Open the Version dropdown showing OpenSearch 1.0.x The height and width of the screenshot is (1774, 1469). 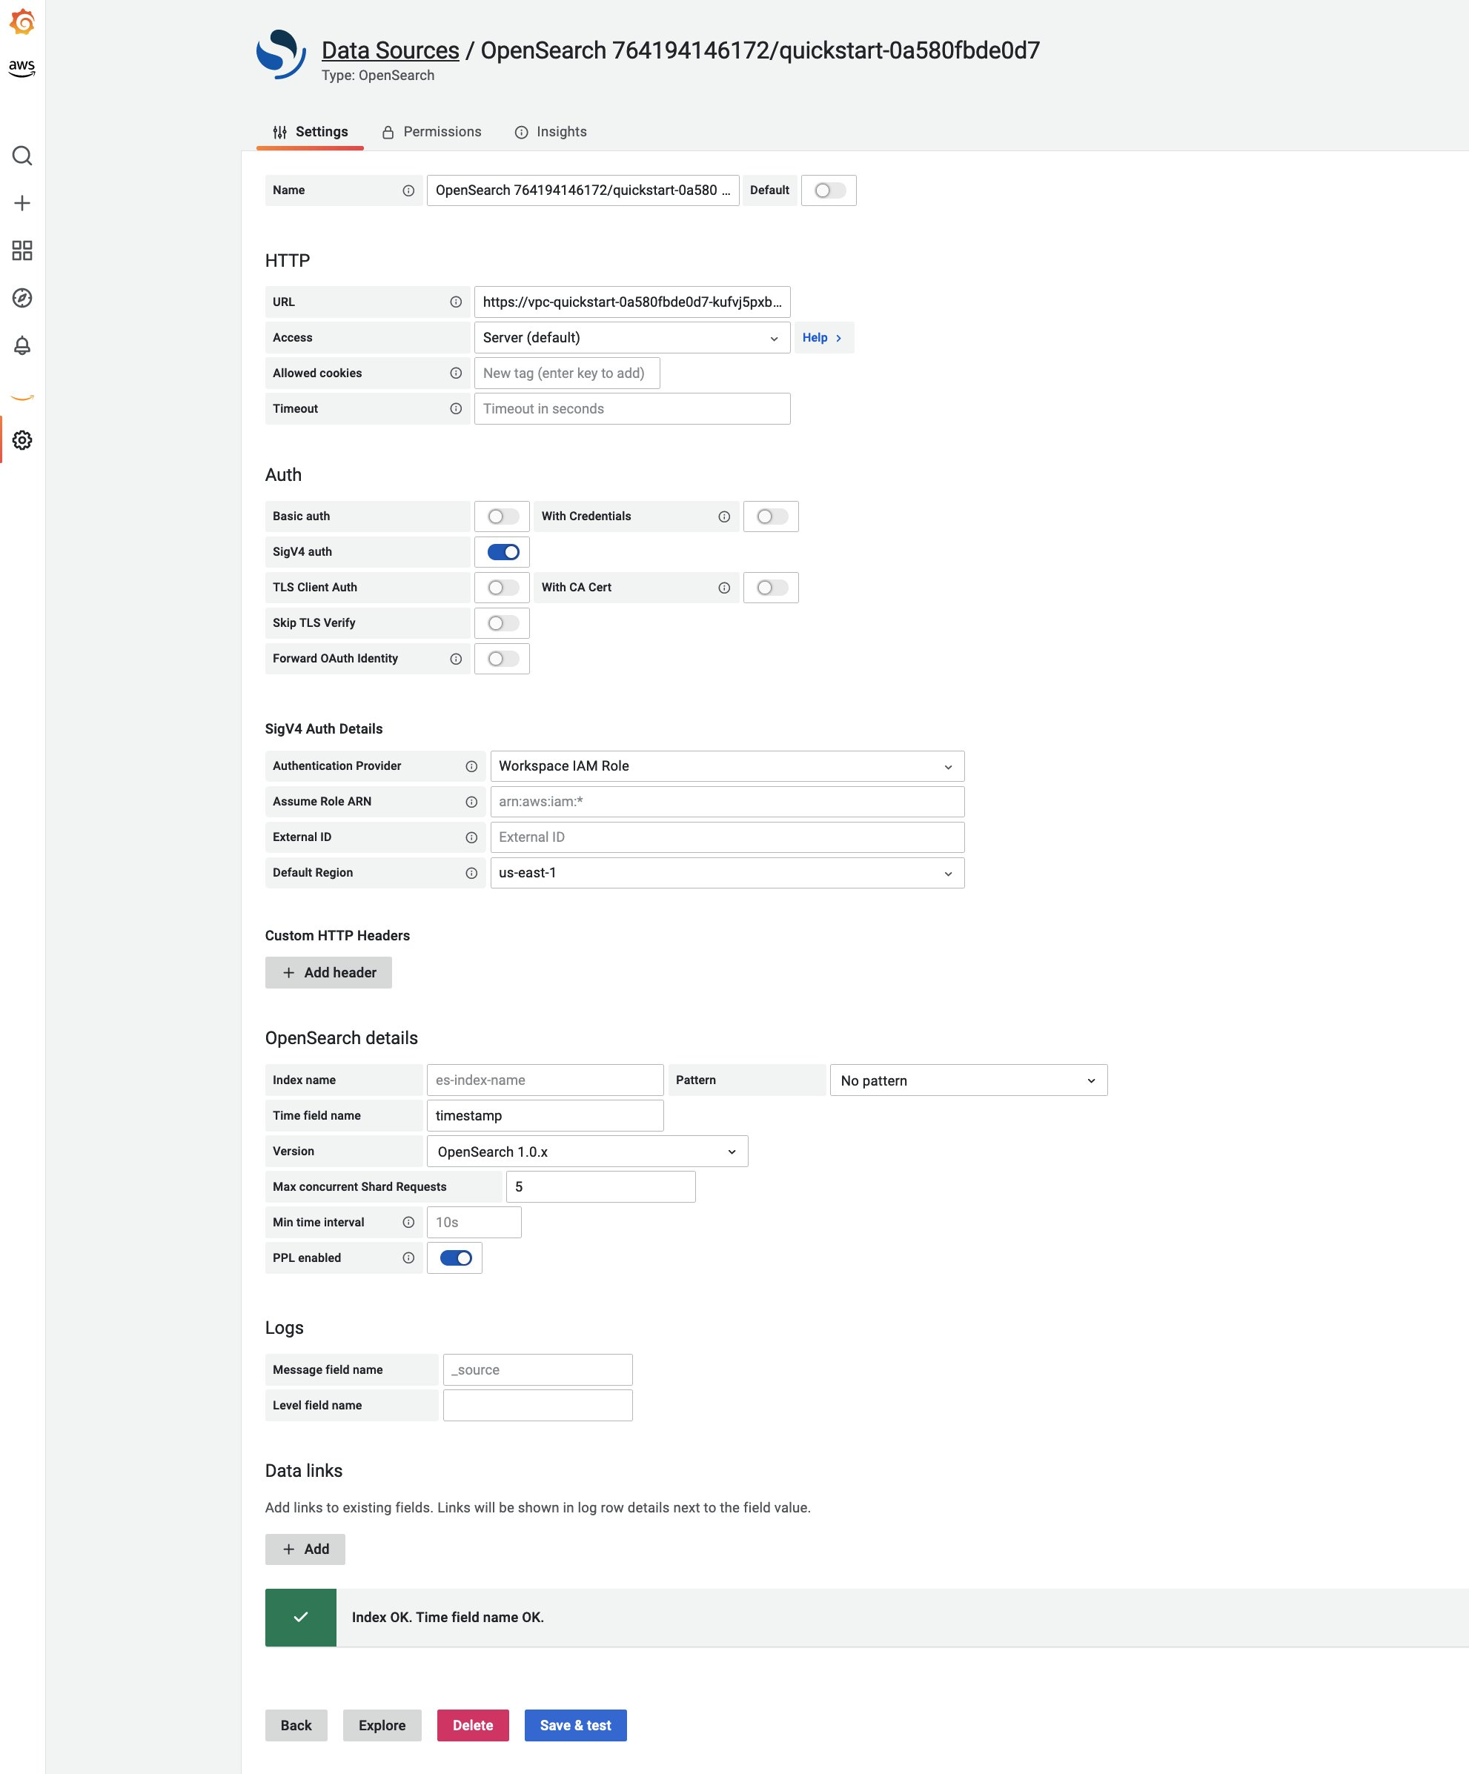click(586, 1151)
